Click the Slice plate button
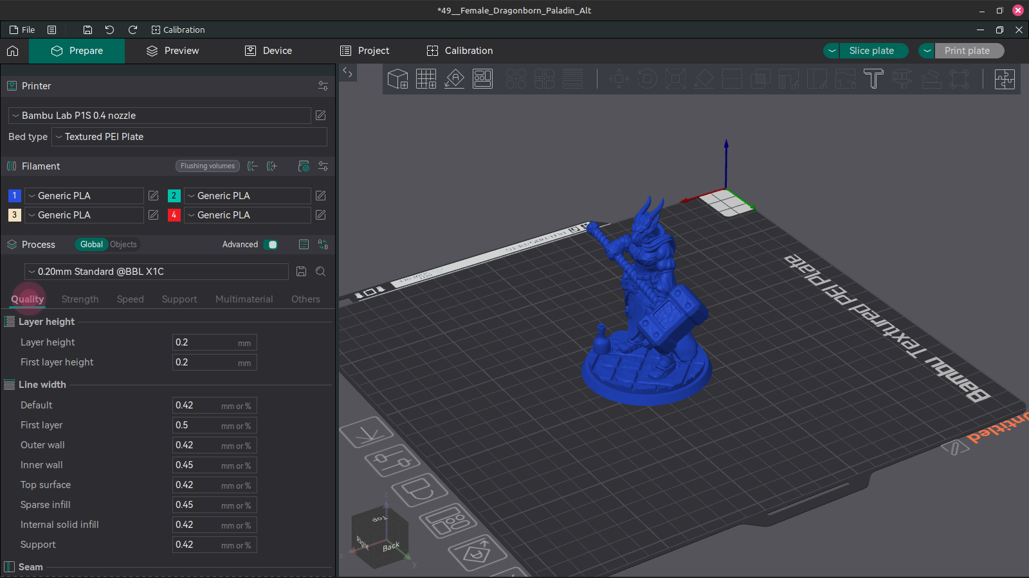The width and height of the screenshot is (1029, 578). pyautogui.click(x=873, y=51)
